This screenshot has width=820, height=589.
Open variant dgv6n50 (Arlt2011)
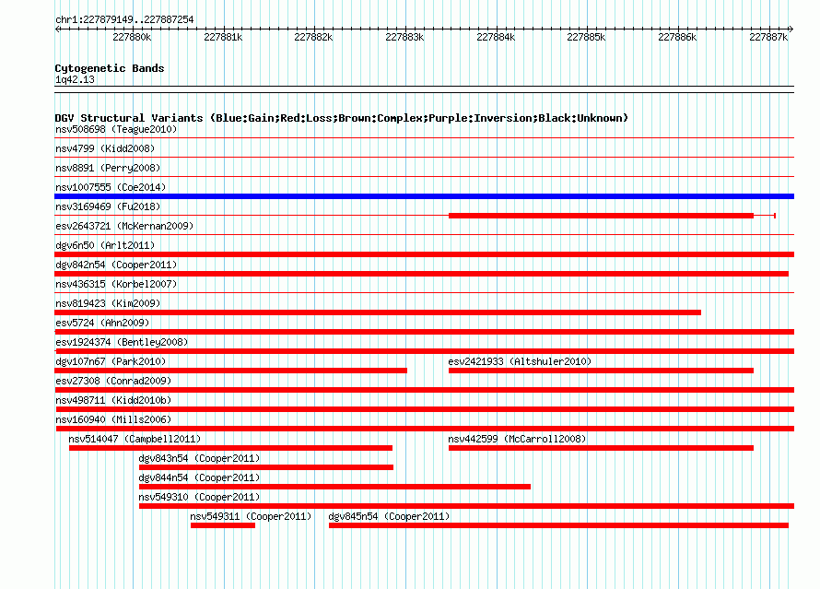pos(105,245)
